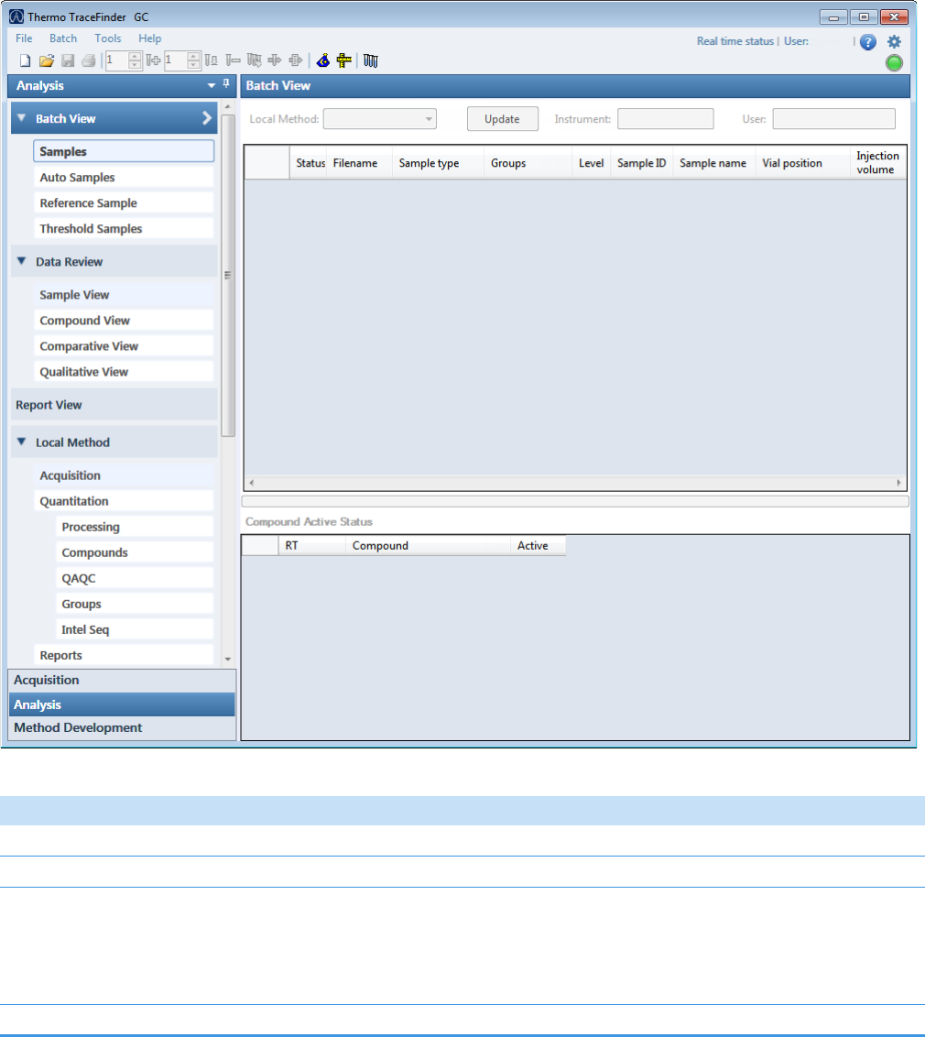Open the Tools menu
This screenshot has height=1037, width=925.
click(108, 38)
